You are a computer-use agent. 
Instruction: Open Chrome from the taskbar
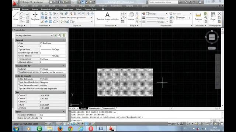point(70,129)
